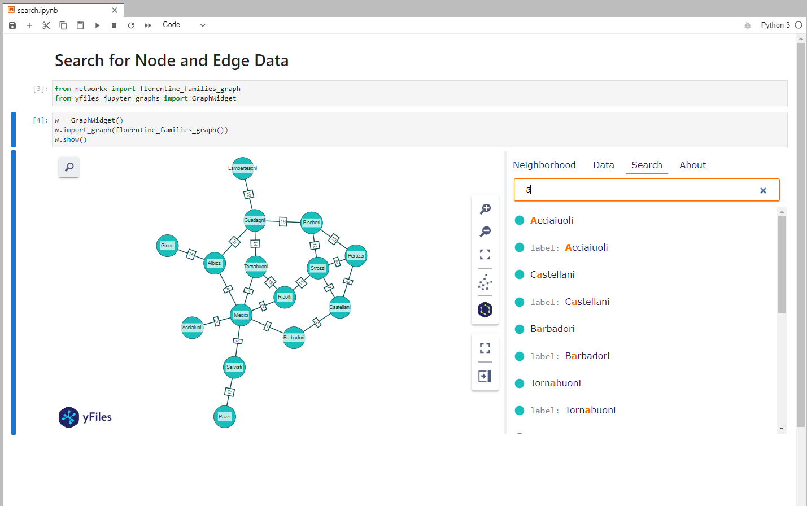Open the Data tab
The height and width of the screenshot is (506, 807).
pyautogui.click(x=603, y=165)
